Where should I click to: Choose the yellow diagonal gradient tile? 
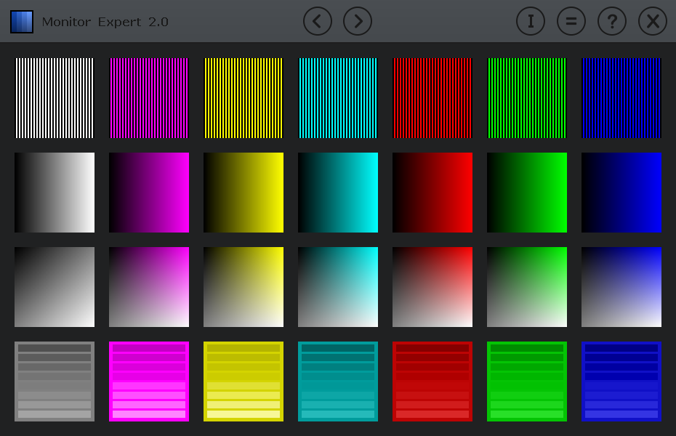click(244, 287)
